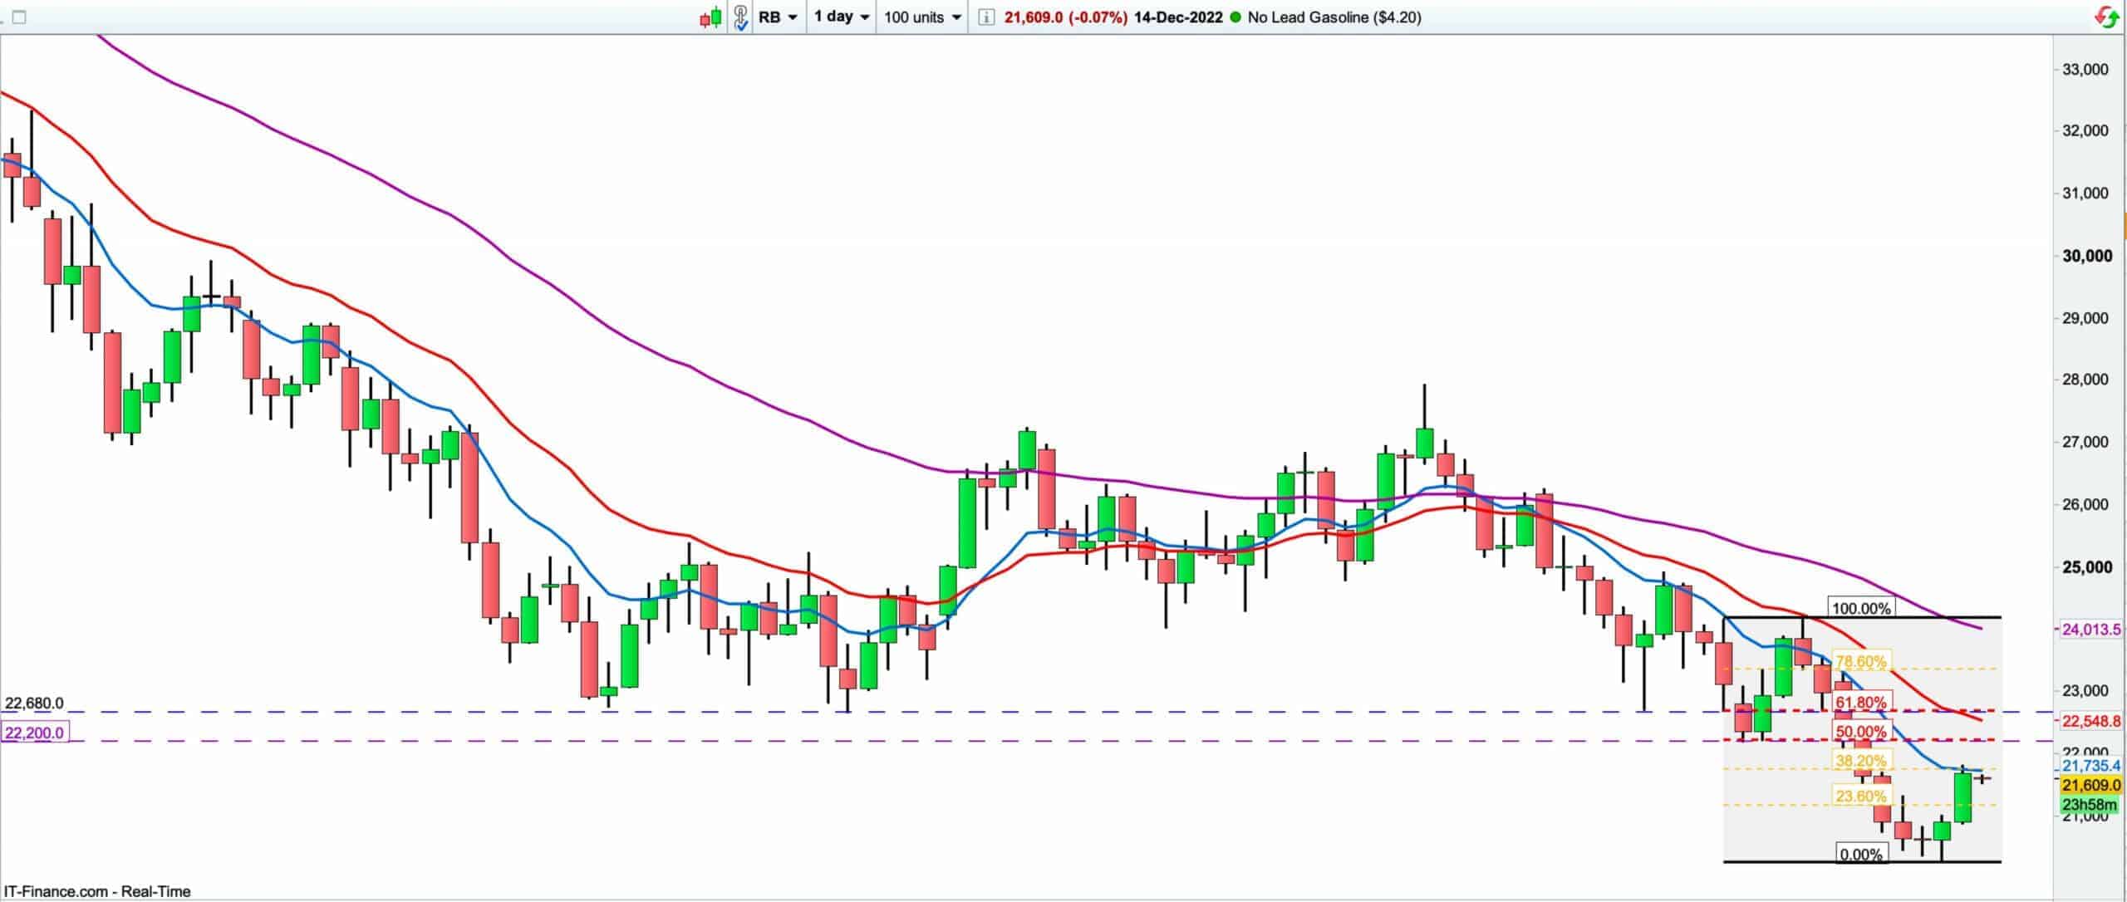The width and height of the screenshot is (2127, 902).
Task: Click the 100.00% Fibonacci retracement label
Action: 1860,608
